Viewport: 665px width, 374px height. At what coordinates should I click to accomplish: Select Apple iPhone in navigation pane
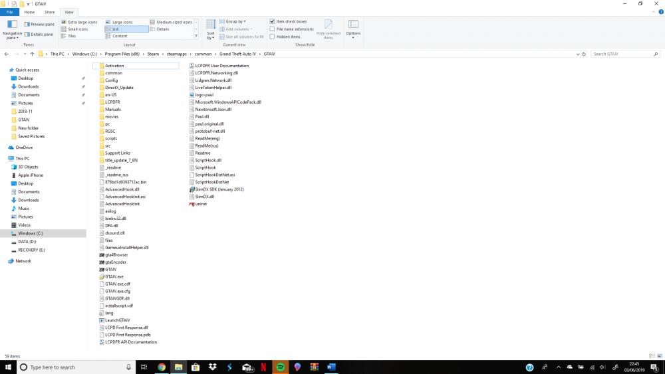[x=30, y=175]
